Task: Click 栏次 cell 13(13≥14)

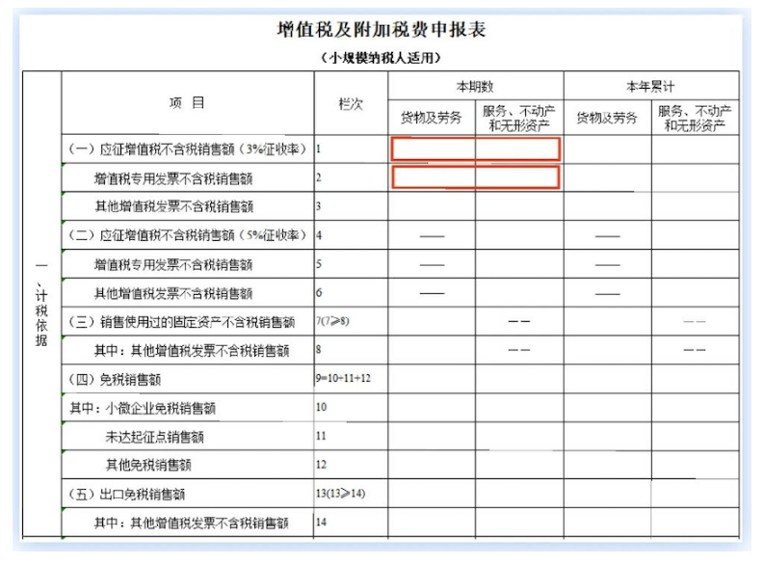Action: click(x=351, y=494)
